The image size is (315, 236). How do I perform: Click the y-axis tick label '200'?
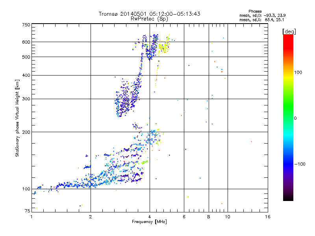26,132
